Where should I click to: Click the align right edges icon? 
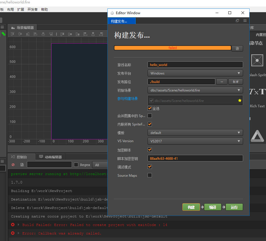[x=51, y=34]
